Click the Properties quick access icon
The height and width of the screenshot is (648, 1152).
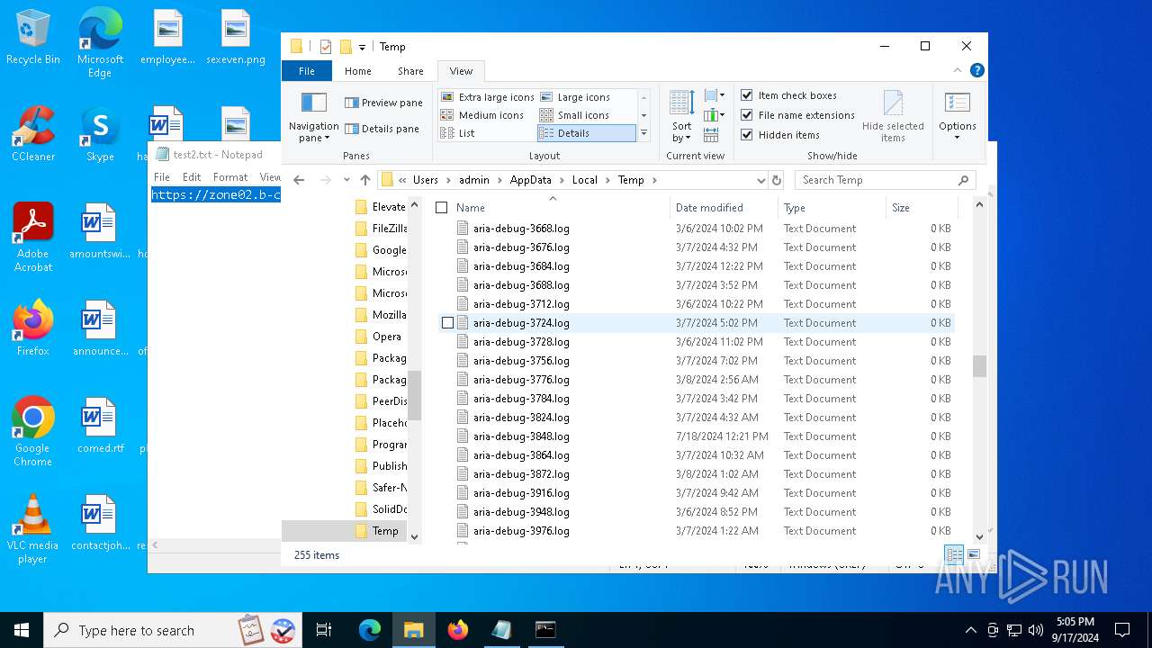pos(326,47)
